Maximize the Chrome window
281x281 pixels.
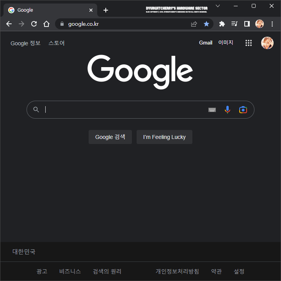pos(254,6)
